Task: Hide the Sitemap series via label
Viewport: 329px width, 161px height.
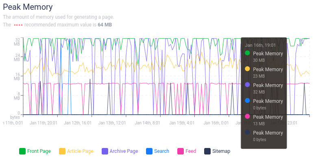Action: click(221, 151)
